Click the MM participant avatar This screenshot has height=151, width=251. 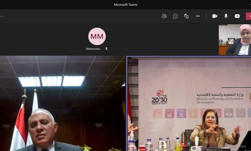[x=97, y=36]
